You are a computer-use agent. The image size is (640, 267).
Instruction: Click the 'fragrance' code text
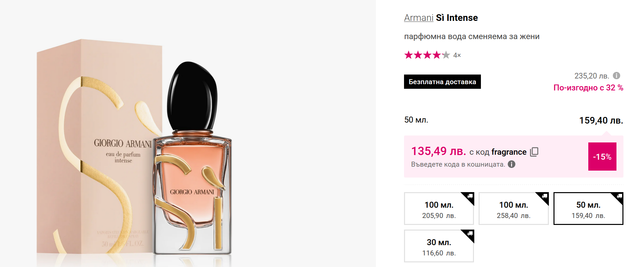point(509,152)
